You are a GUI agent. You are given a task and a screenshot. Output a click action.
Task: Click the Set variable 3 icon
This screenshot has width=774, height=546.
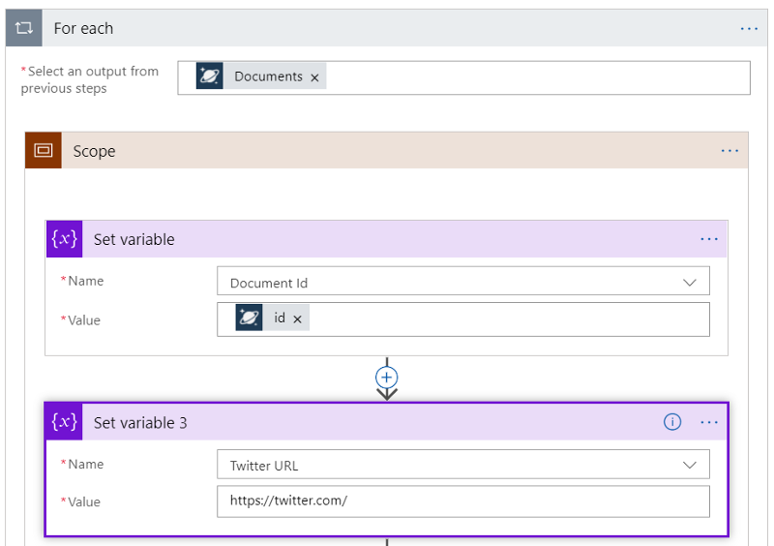pyautogui.click(x=65, y=422)
